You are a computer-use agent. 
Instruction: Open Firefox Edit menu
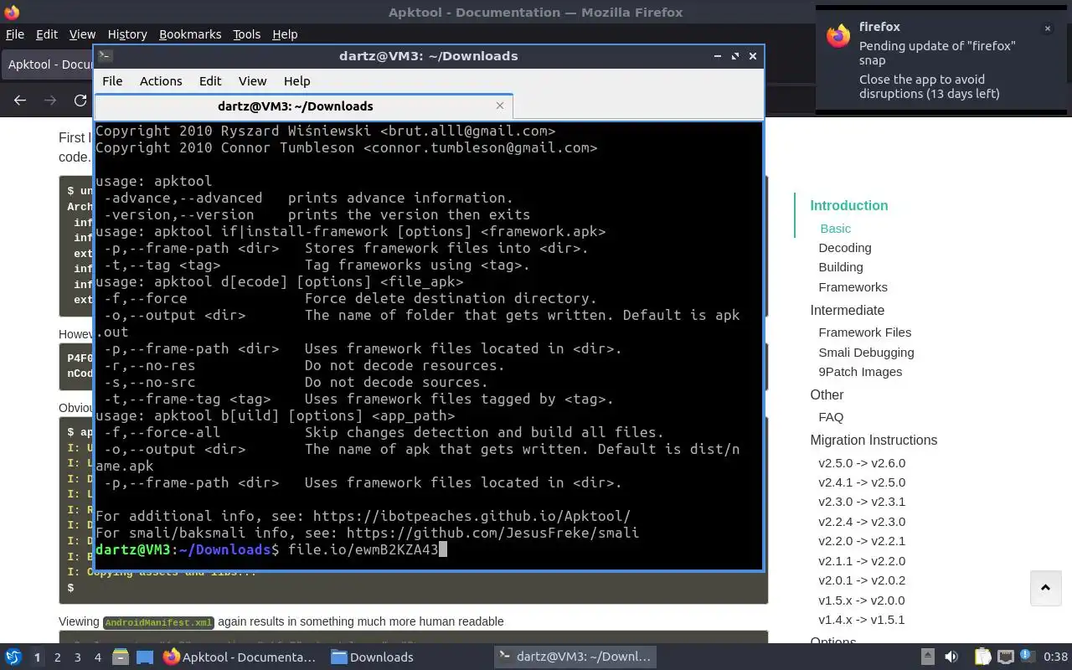47,34
